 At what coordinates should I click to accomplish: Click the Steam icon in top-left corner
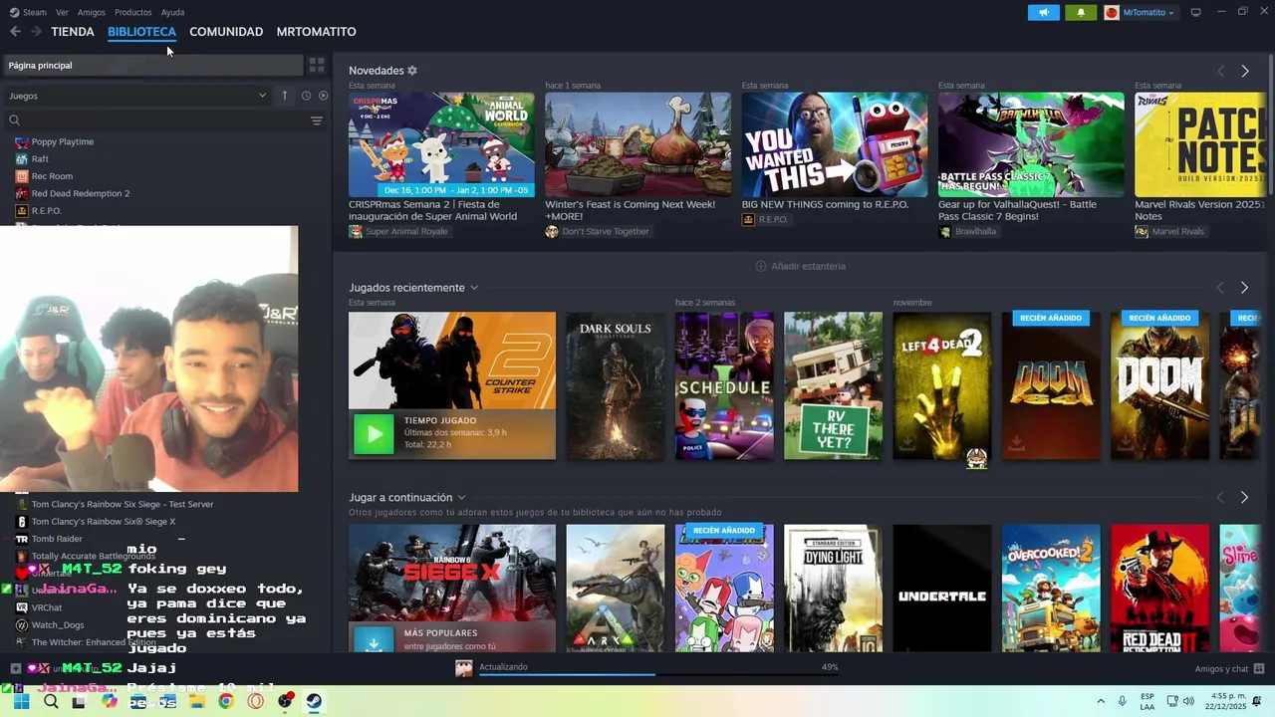click(x=15, y=12)
